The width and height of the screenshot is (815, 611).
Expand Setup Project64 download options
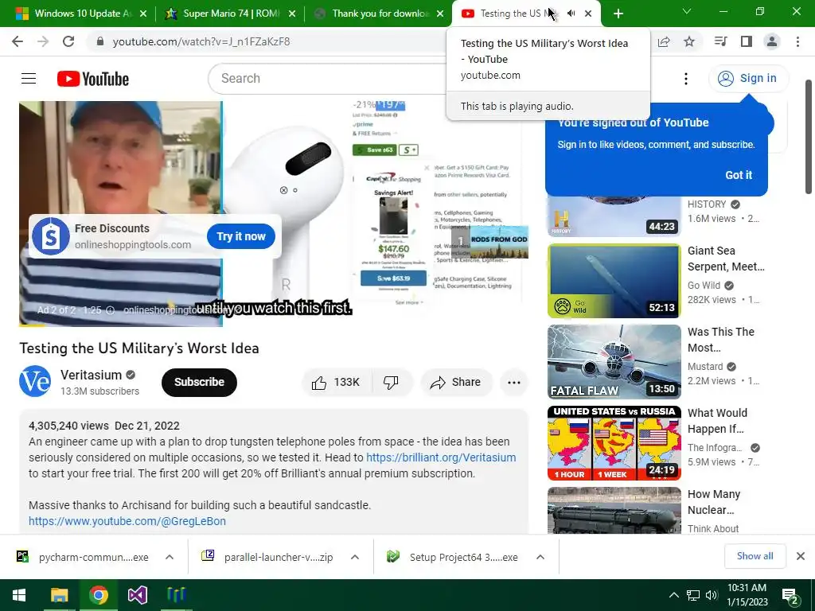(x=540, y=557)
